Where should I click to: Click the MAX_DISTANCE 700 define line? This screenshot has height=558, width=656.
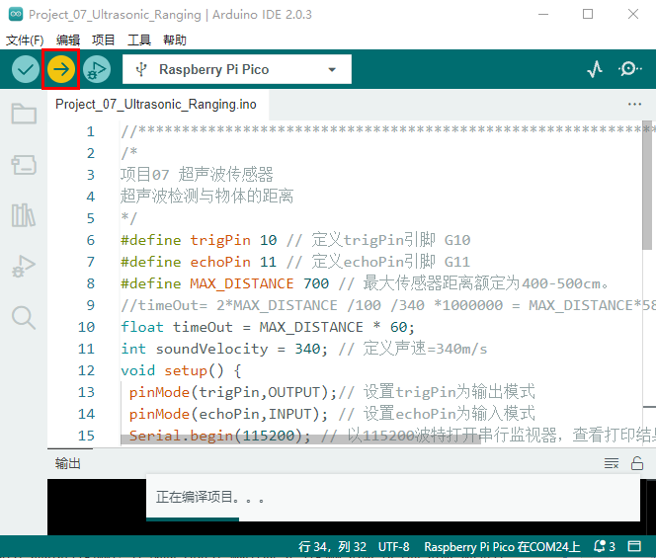365,283
